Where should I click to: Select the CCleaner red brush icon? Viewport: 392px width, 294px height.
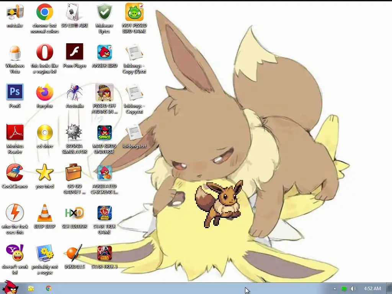[15, 173]
